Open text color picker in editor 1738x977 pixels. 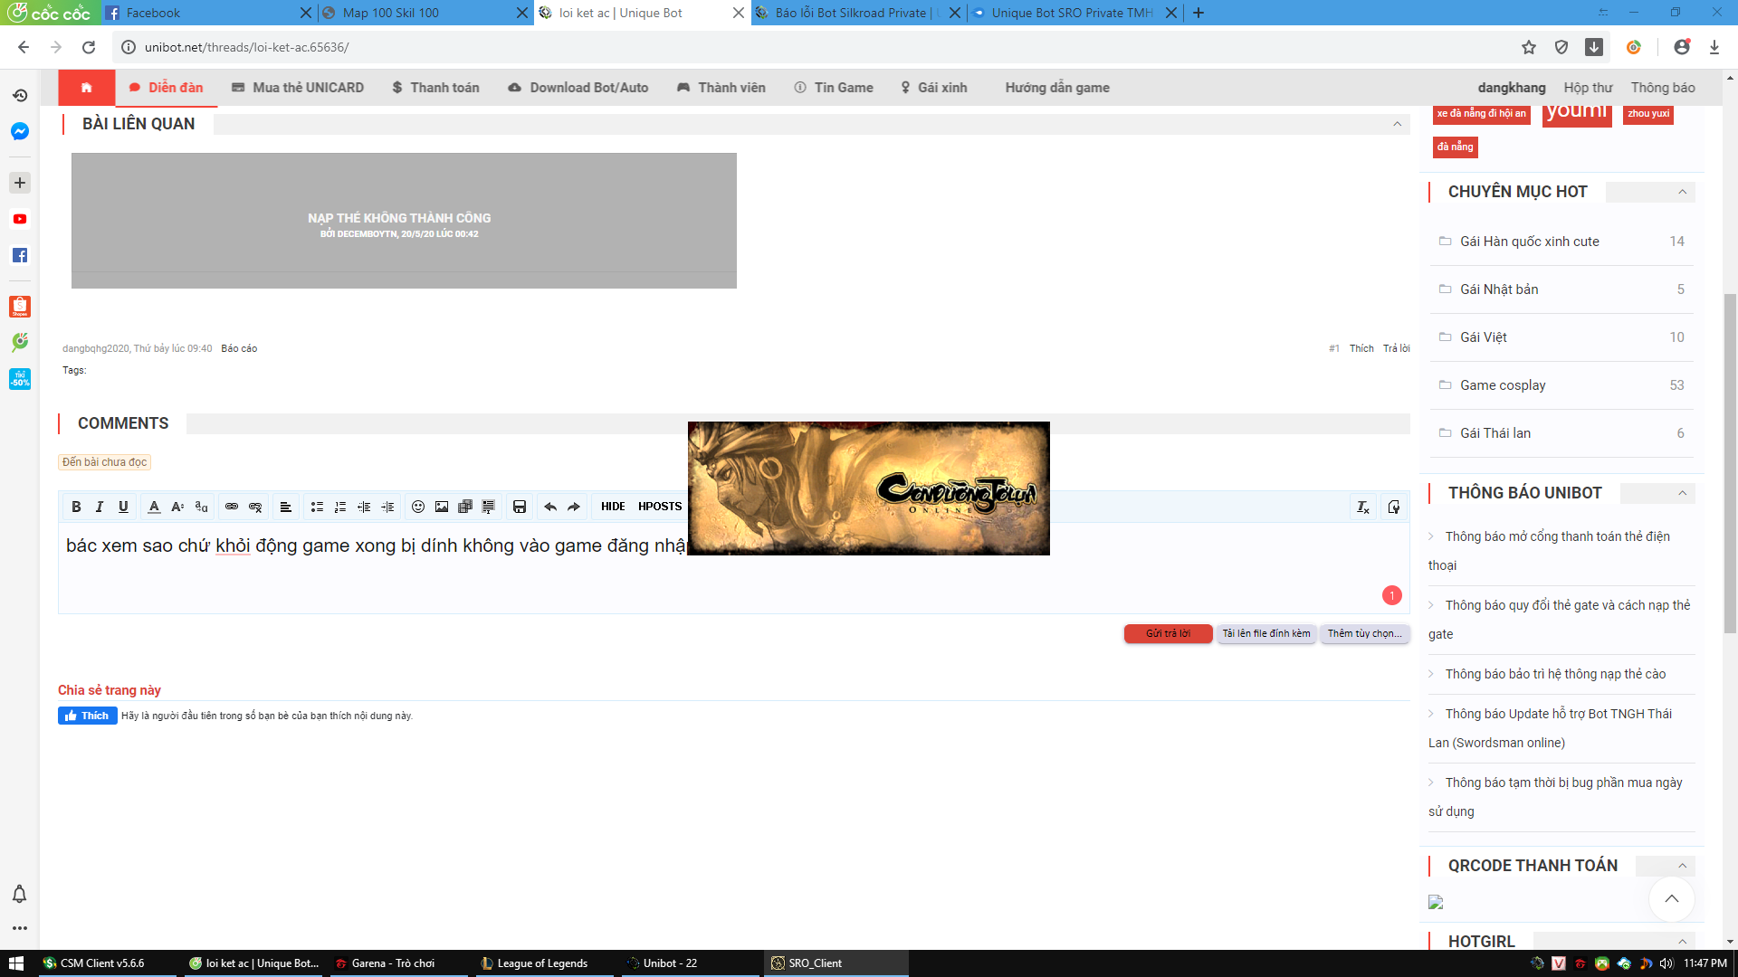[x=154, y=507]
